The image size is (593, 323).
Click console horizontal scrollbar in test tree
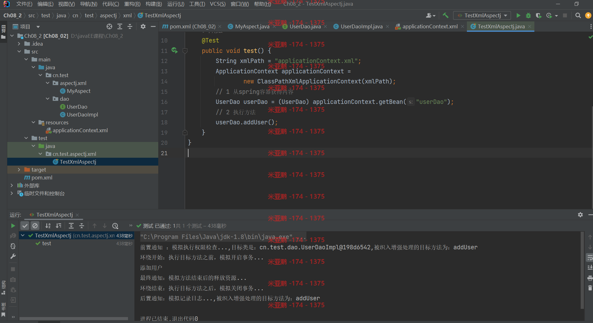click(74, 319)
